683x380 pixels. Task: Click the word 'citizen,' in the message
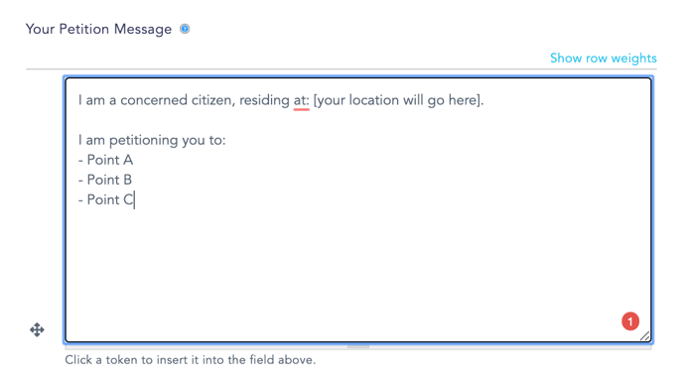[x=213, y=100]
